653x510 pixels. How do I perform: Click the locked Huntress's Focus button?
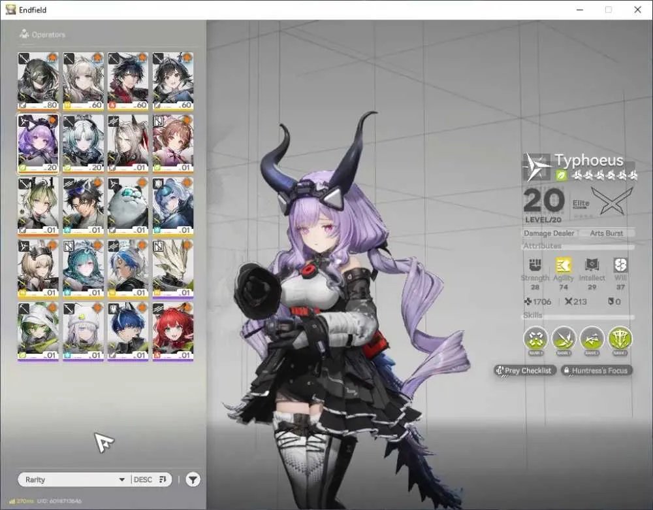[x=596, y=370]
